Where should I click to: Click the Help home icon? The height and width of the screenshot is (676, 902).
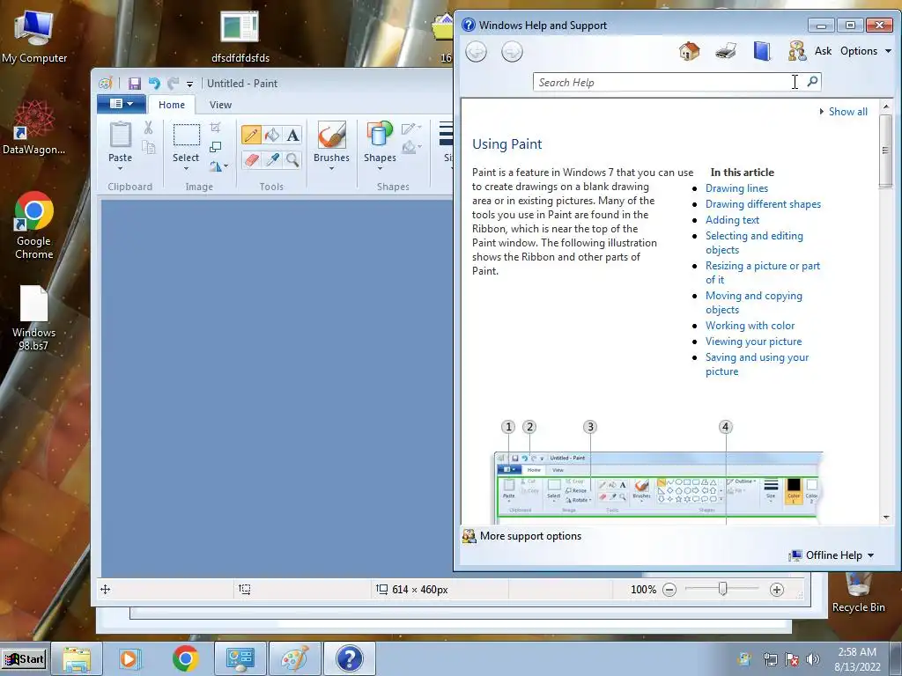[689, 51]
